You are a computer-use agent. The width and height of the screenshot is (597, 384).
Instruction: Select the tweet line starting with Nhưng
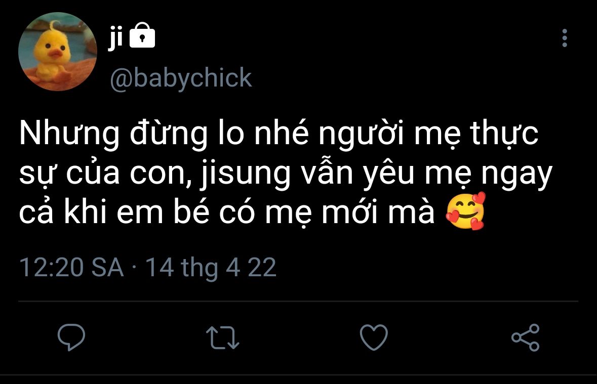[278, 134]
